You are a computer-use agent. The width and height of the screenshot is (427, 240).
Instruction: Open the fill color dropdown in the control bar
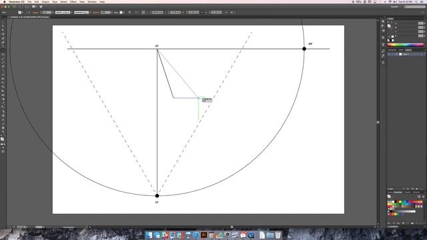[x=23, y=12]
